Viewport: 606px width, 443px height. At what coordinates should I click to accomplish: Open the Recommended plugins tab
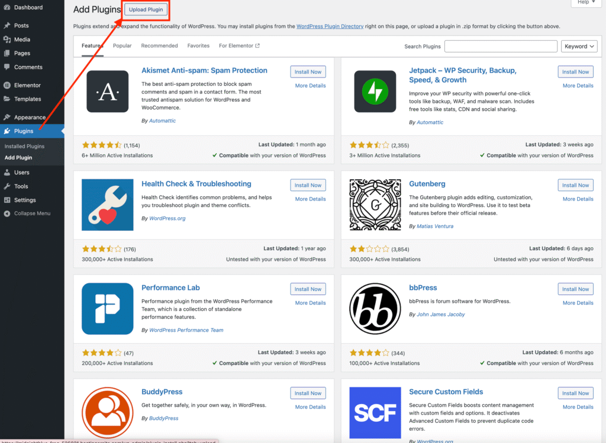[x=159, y=46]
